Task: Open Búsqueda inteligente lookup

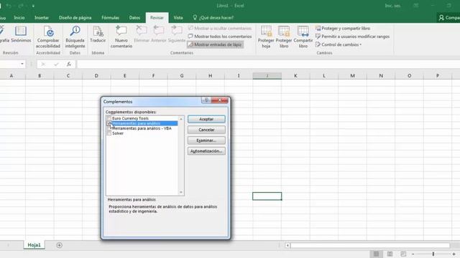Action: click(75, 37)
